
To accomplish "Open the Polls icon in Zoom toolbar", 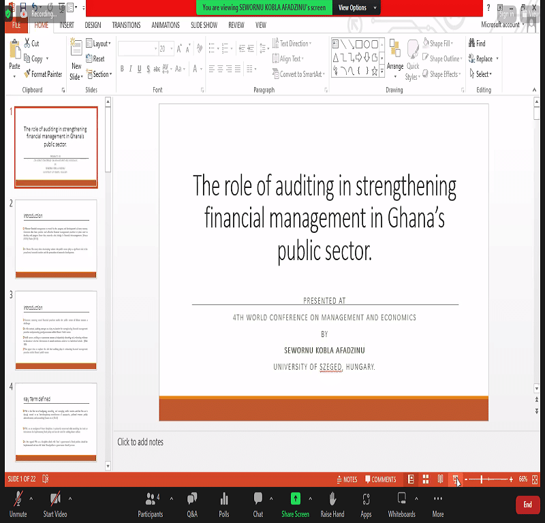I will (224, 502).
